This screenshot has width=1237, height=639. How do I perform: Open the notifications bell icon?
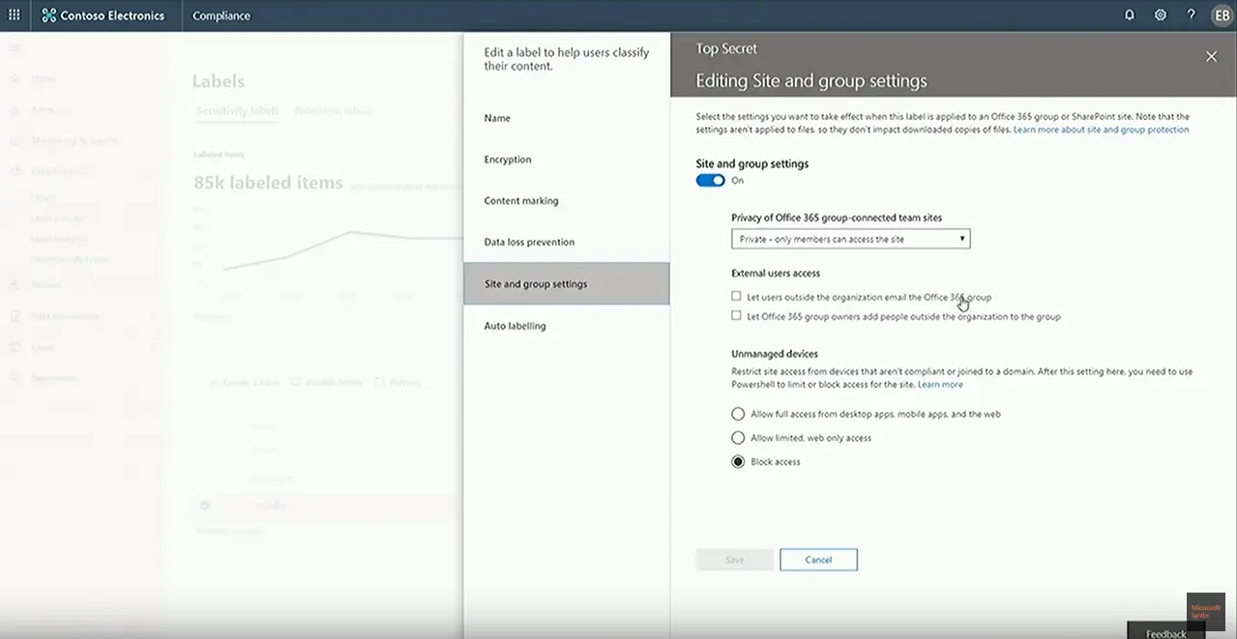pyautogui.click(x=1130, y=15)
